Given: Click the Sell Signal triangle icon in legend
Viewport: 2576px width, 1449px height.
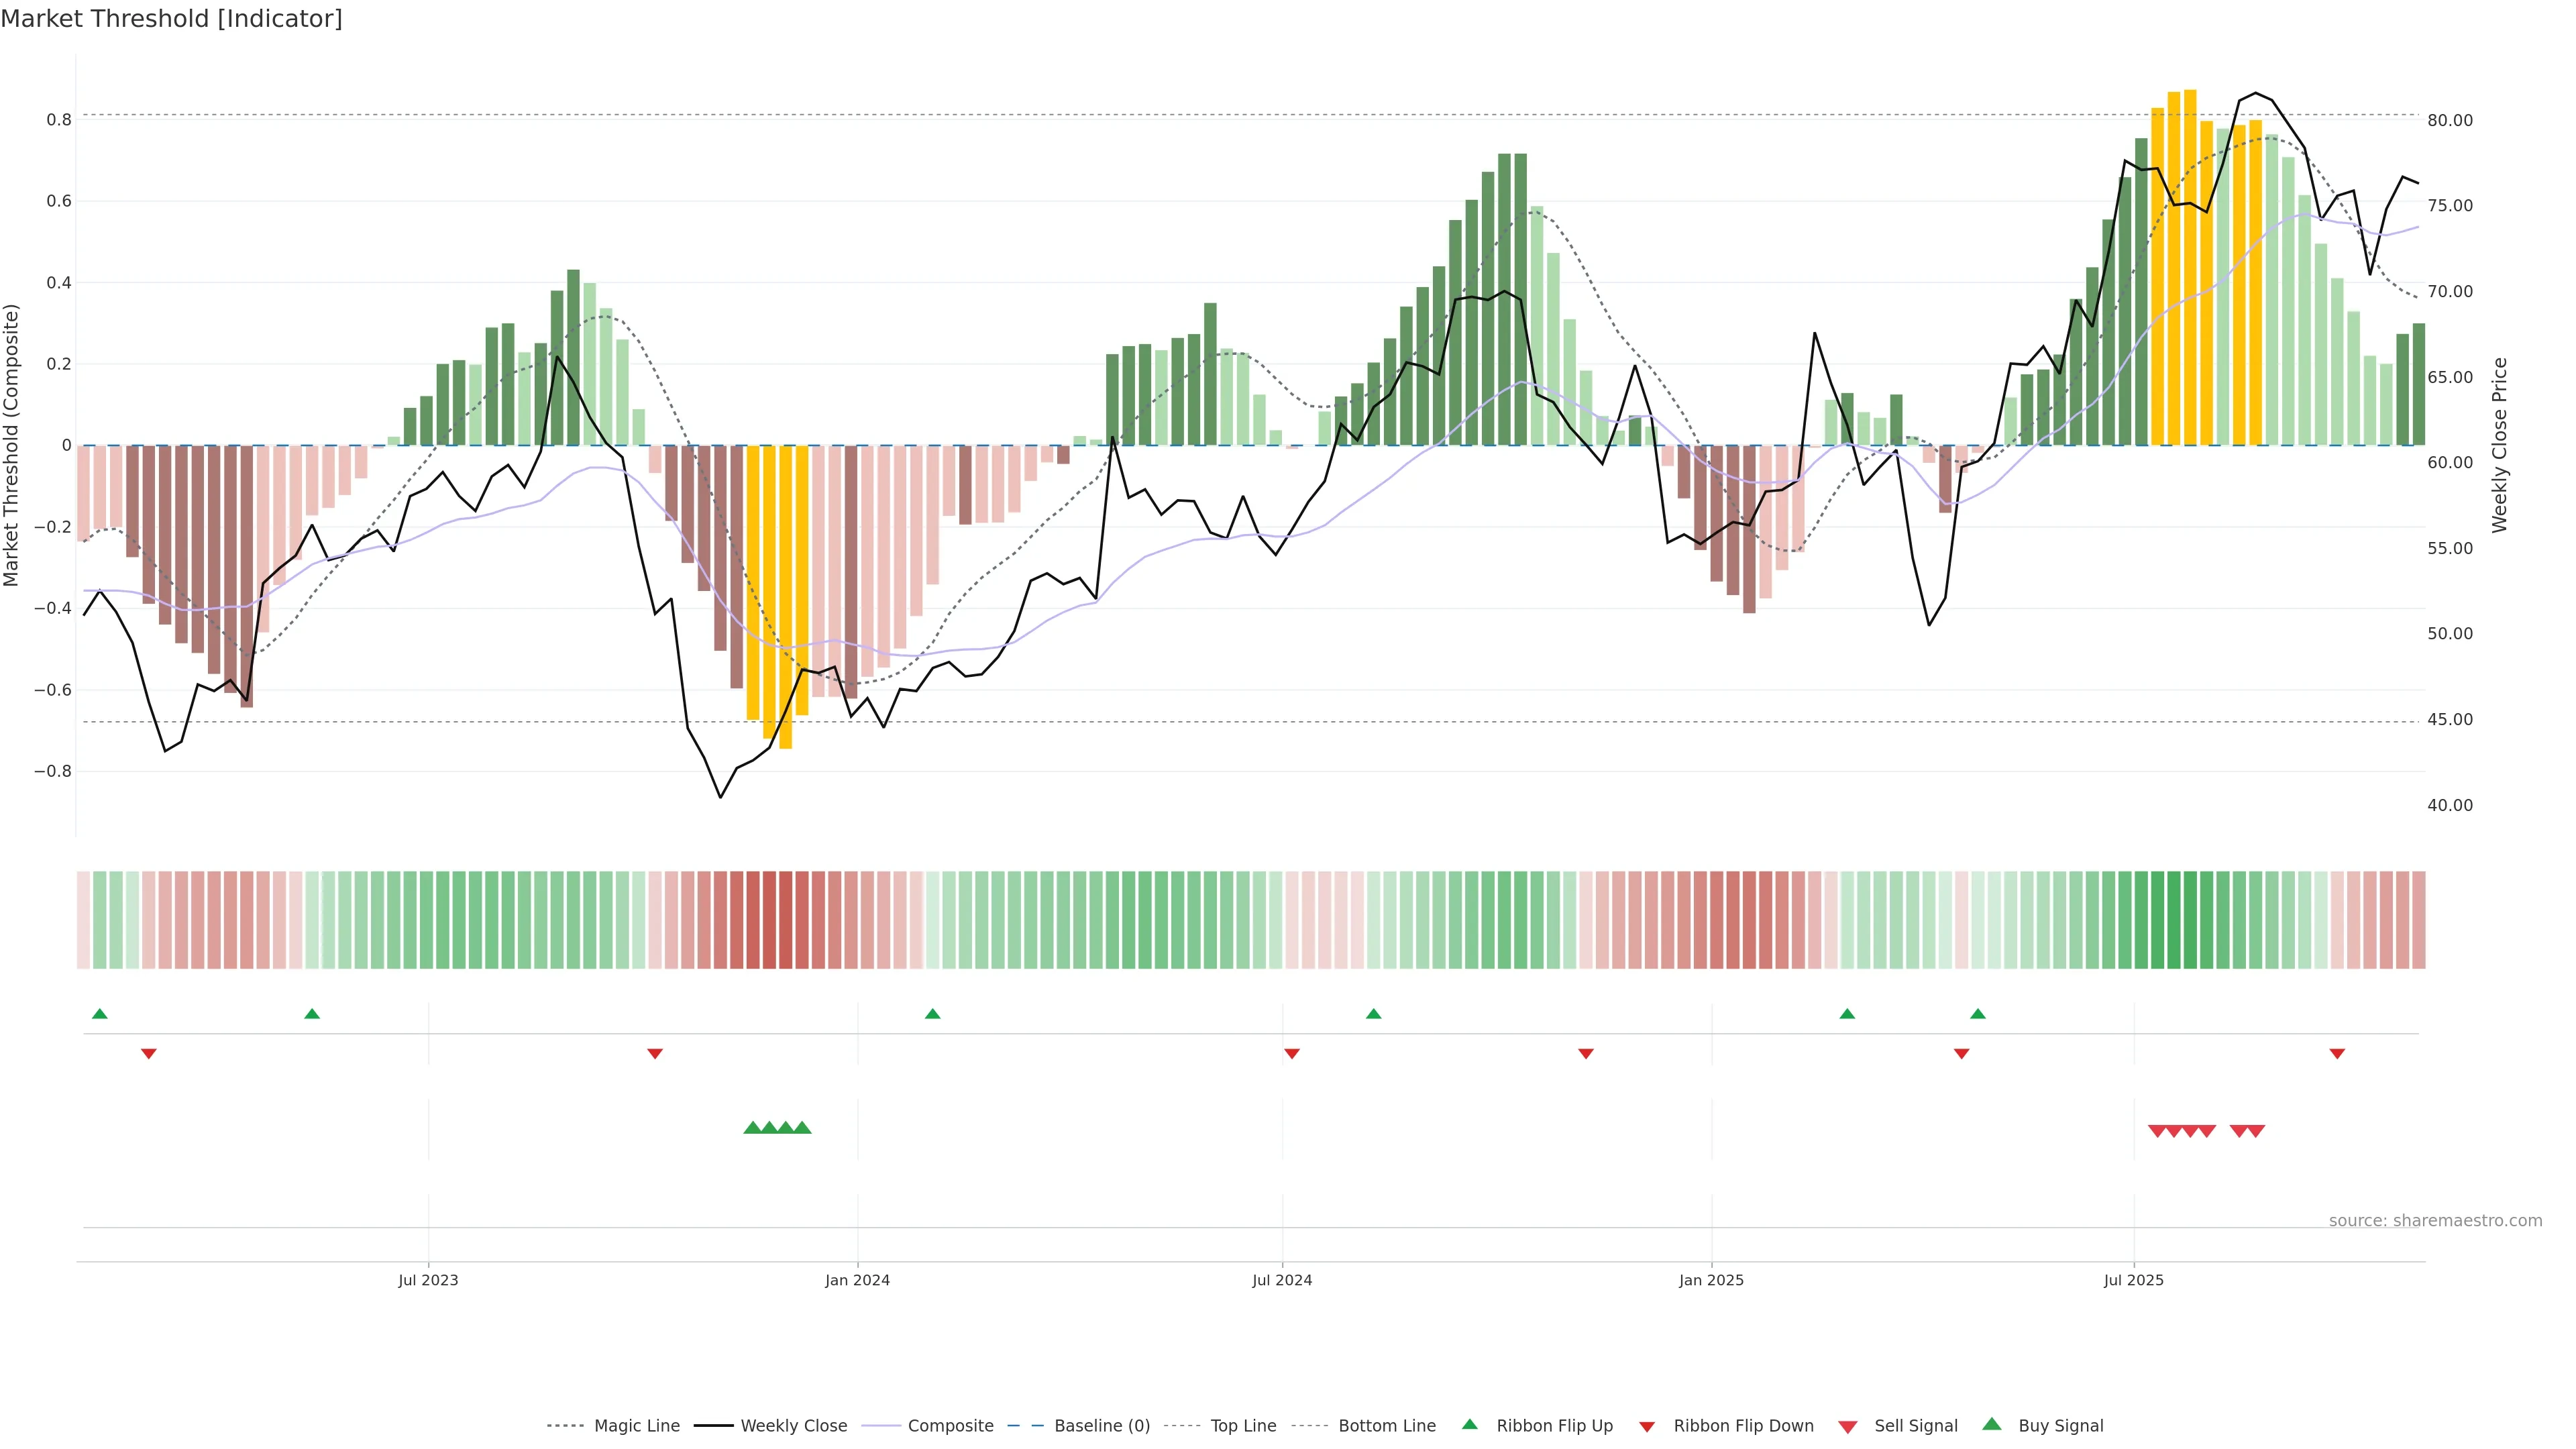Looking at the screenshot, I should tap(1847, 1427).
